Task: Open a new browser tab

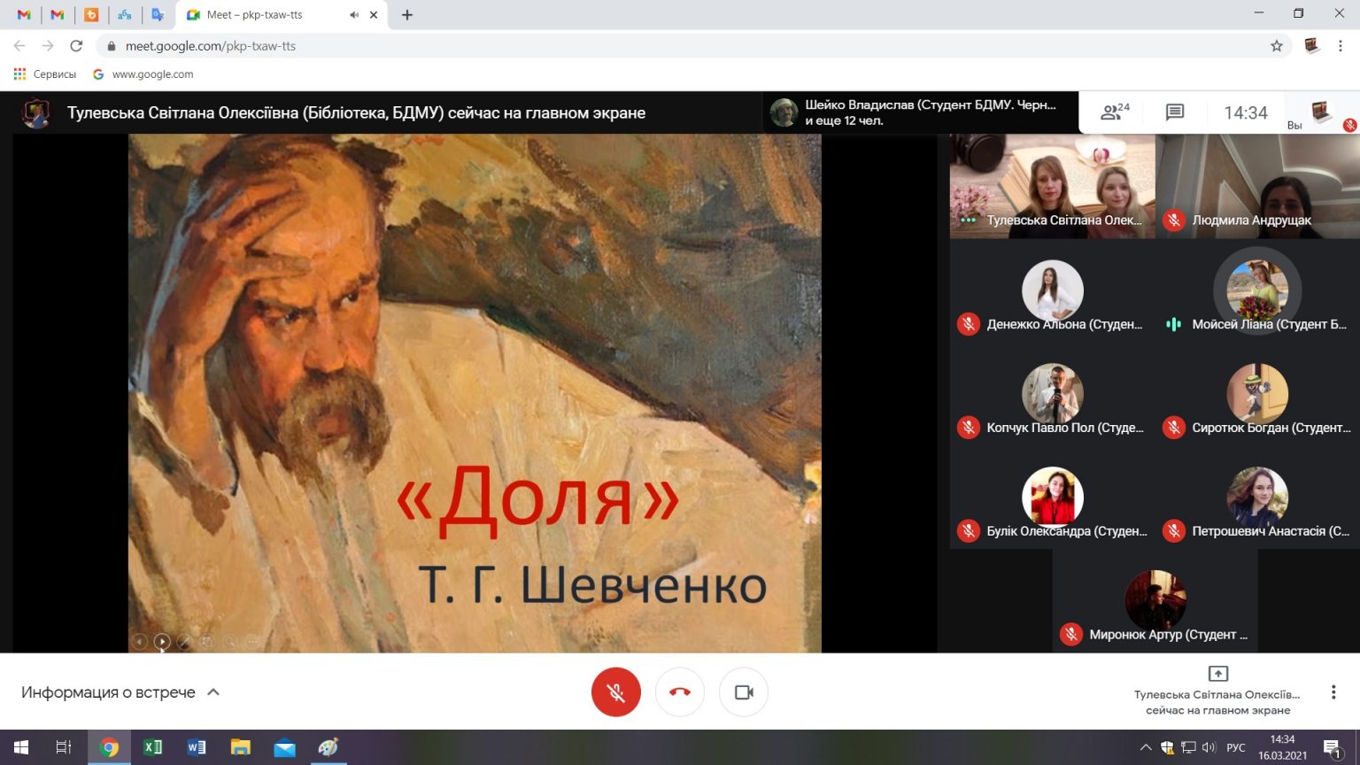Action: [x=407, y=15]
